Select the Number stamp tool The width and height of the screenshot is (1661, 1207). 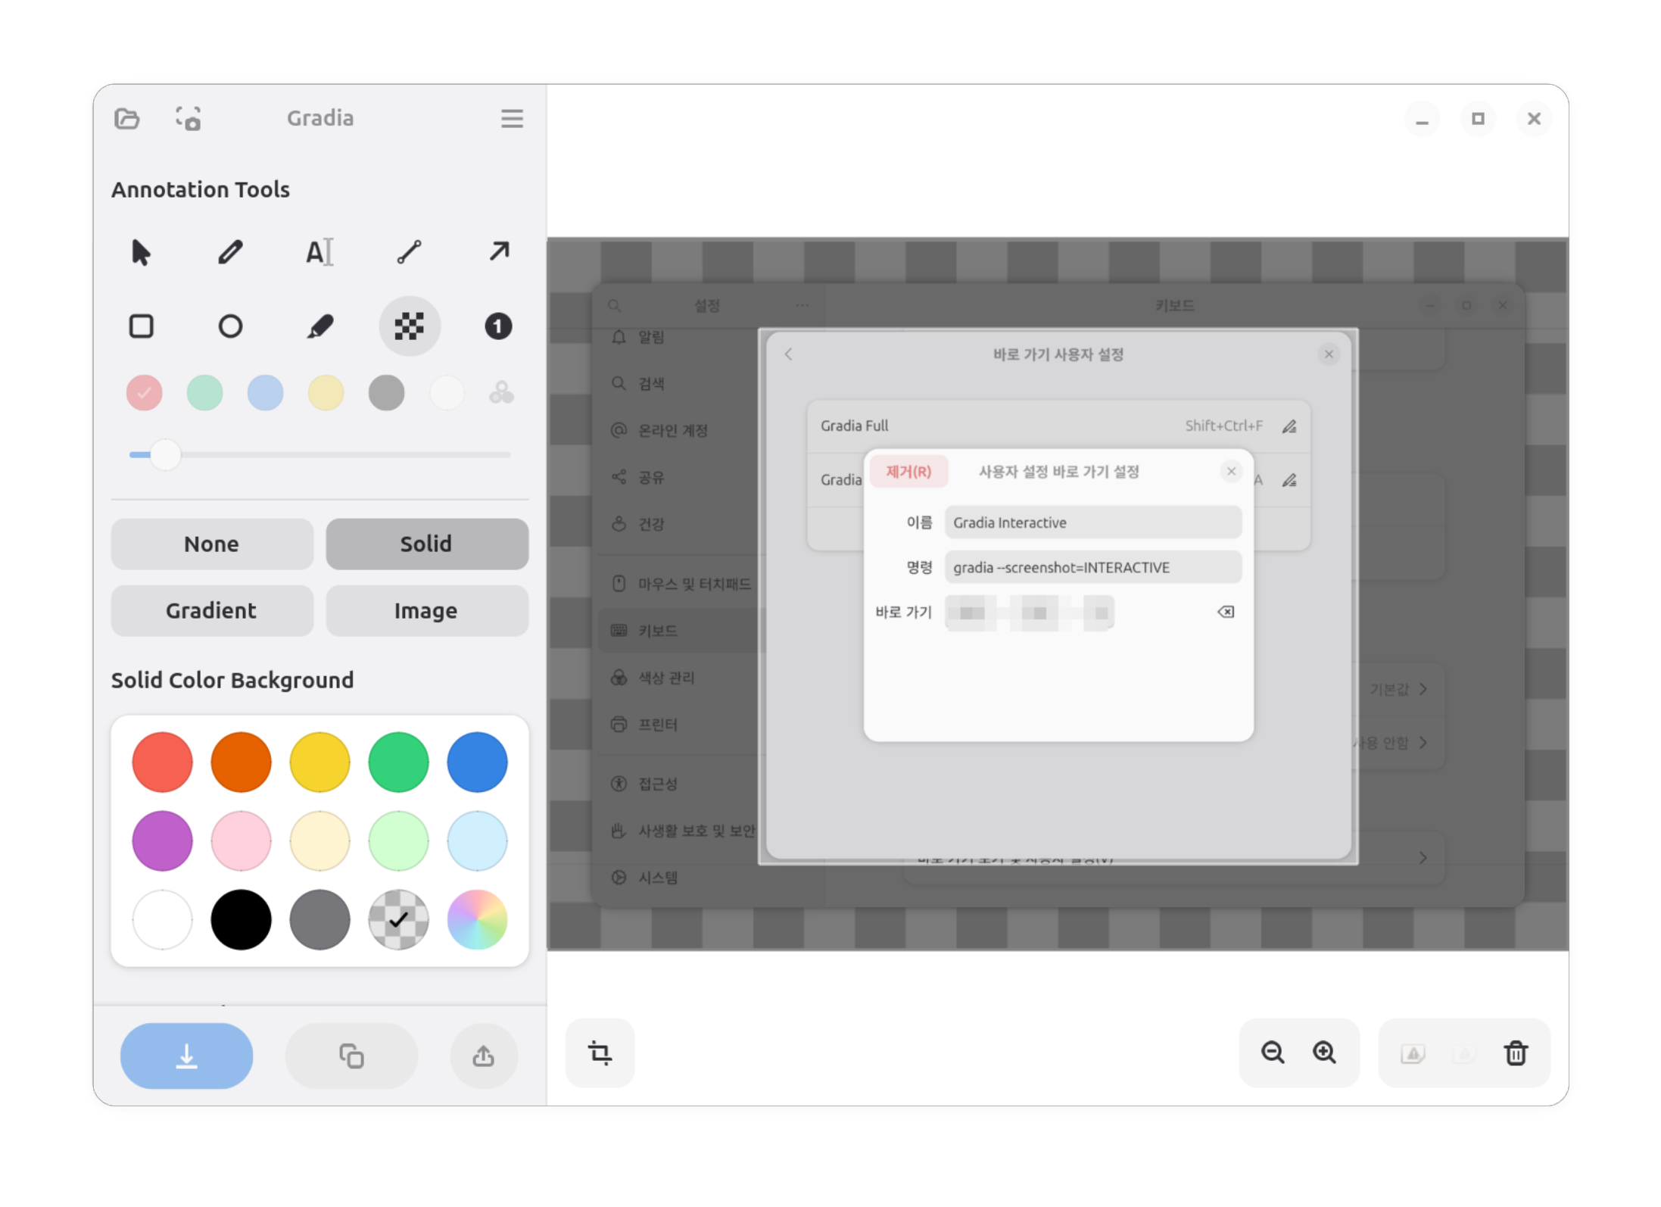(x=498, y=326)
